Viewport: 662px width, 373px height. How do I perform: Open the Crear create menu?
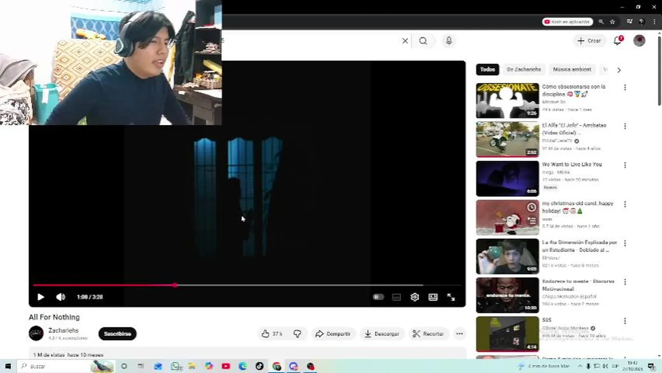589,41
